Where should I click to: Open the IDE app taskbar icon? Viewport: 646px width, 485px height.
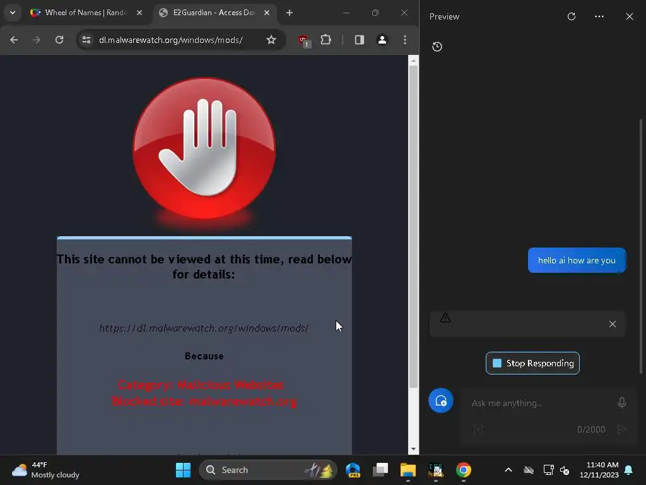click(436, 470)
